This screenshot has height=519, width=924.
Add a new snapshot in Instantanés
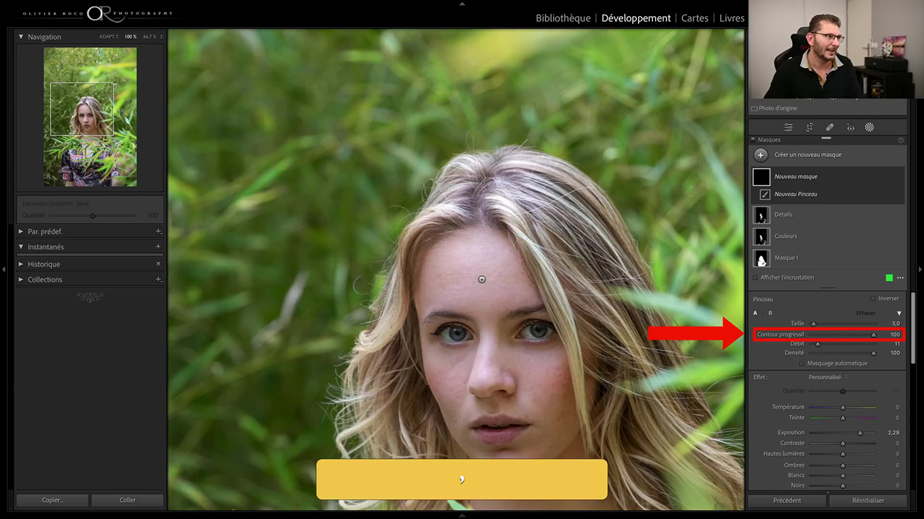coord(158,247)
